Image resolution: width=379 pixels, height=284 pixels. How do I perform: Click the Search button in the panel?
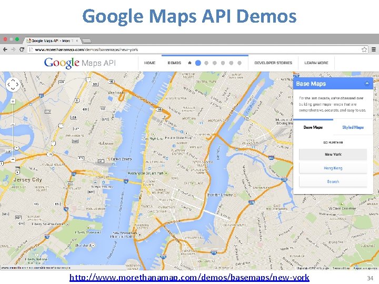pyautogui.click(x=333, y=181)
